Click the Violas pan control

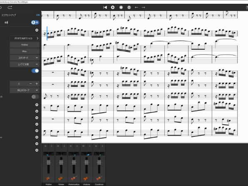pos(61,153)
